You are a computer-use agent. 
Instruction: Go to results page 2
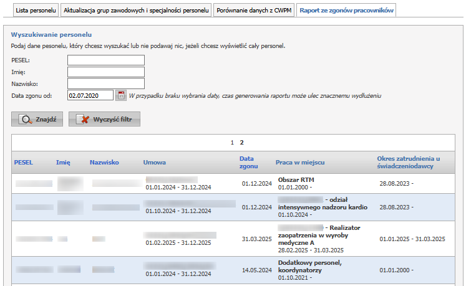pyautogui.click(x=242, y=143)
